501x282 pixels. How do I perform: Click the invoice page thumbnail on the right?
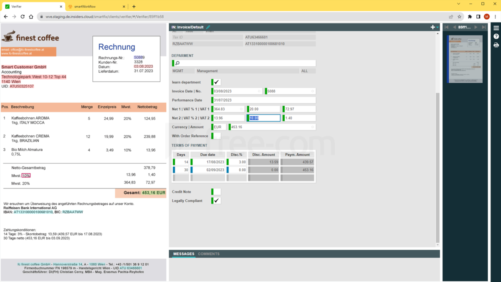(465, 58)
